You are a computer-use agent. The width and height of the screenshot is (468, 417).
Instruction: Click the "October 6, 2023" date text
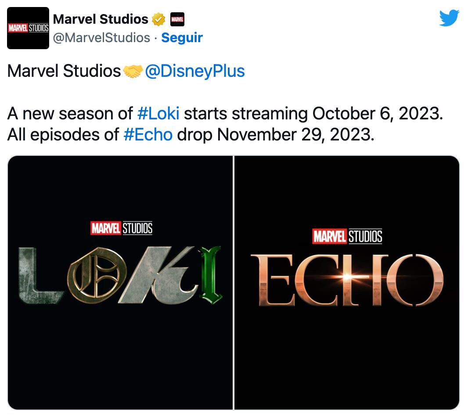click(376, 114)
